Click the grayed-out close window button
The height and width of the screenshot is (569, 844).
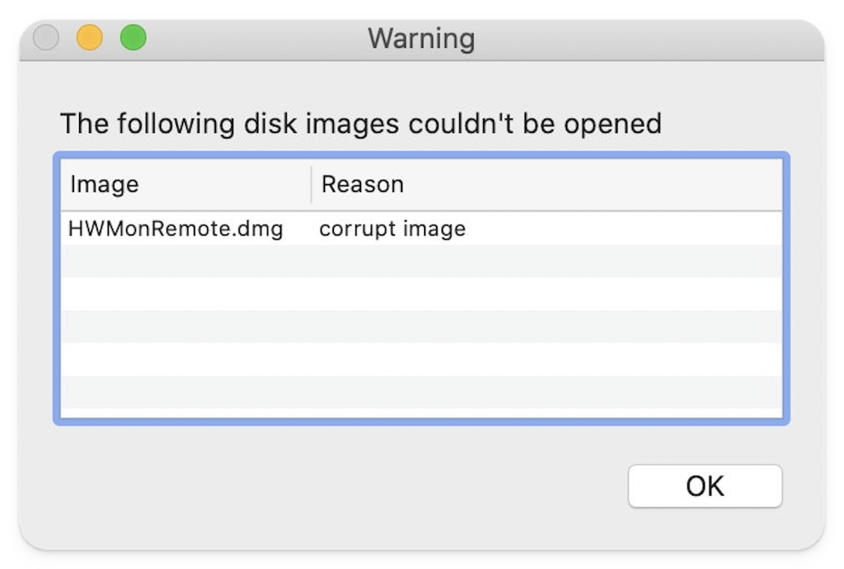46,38
